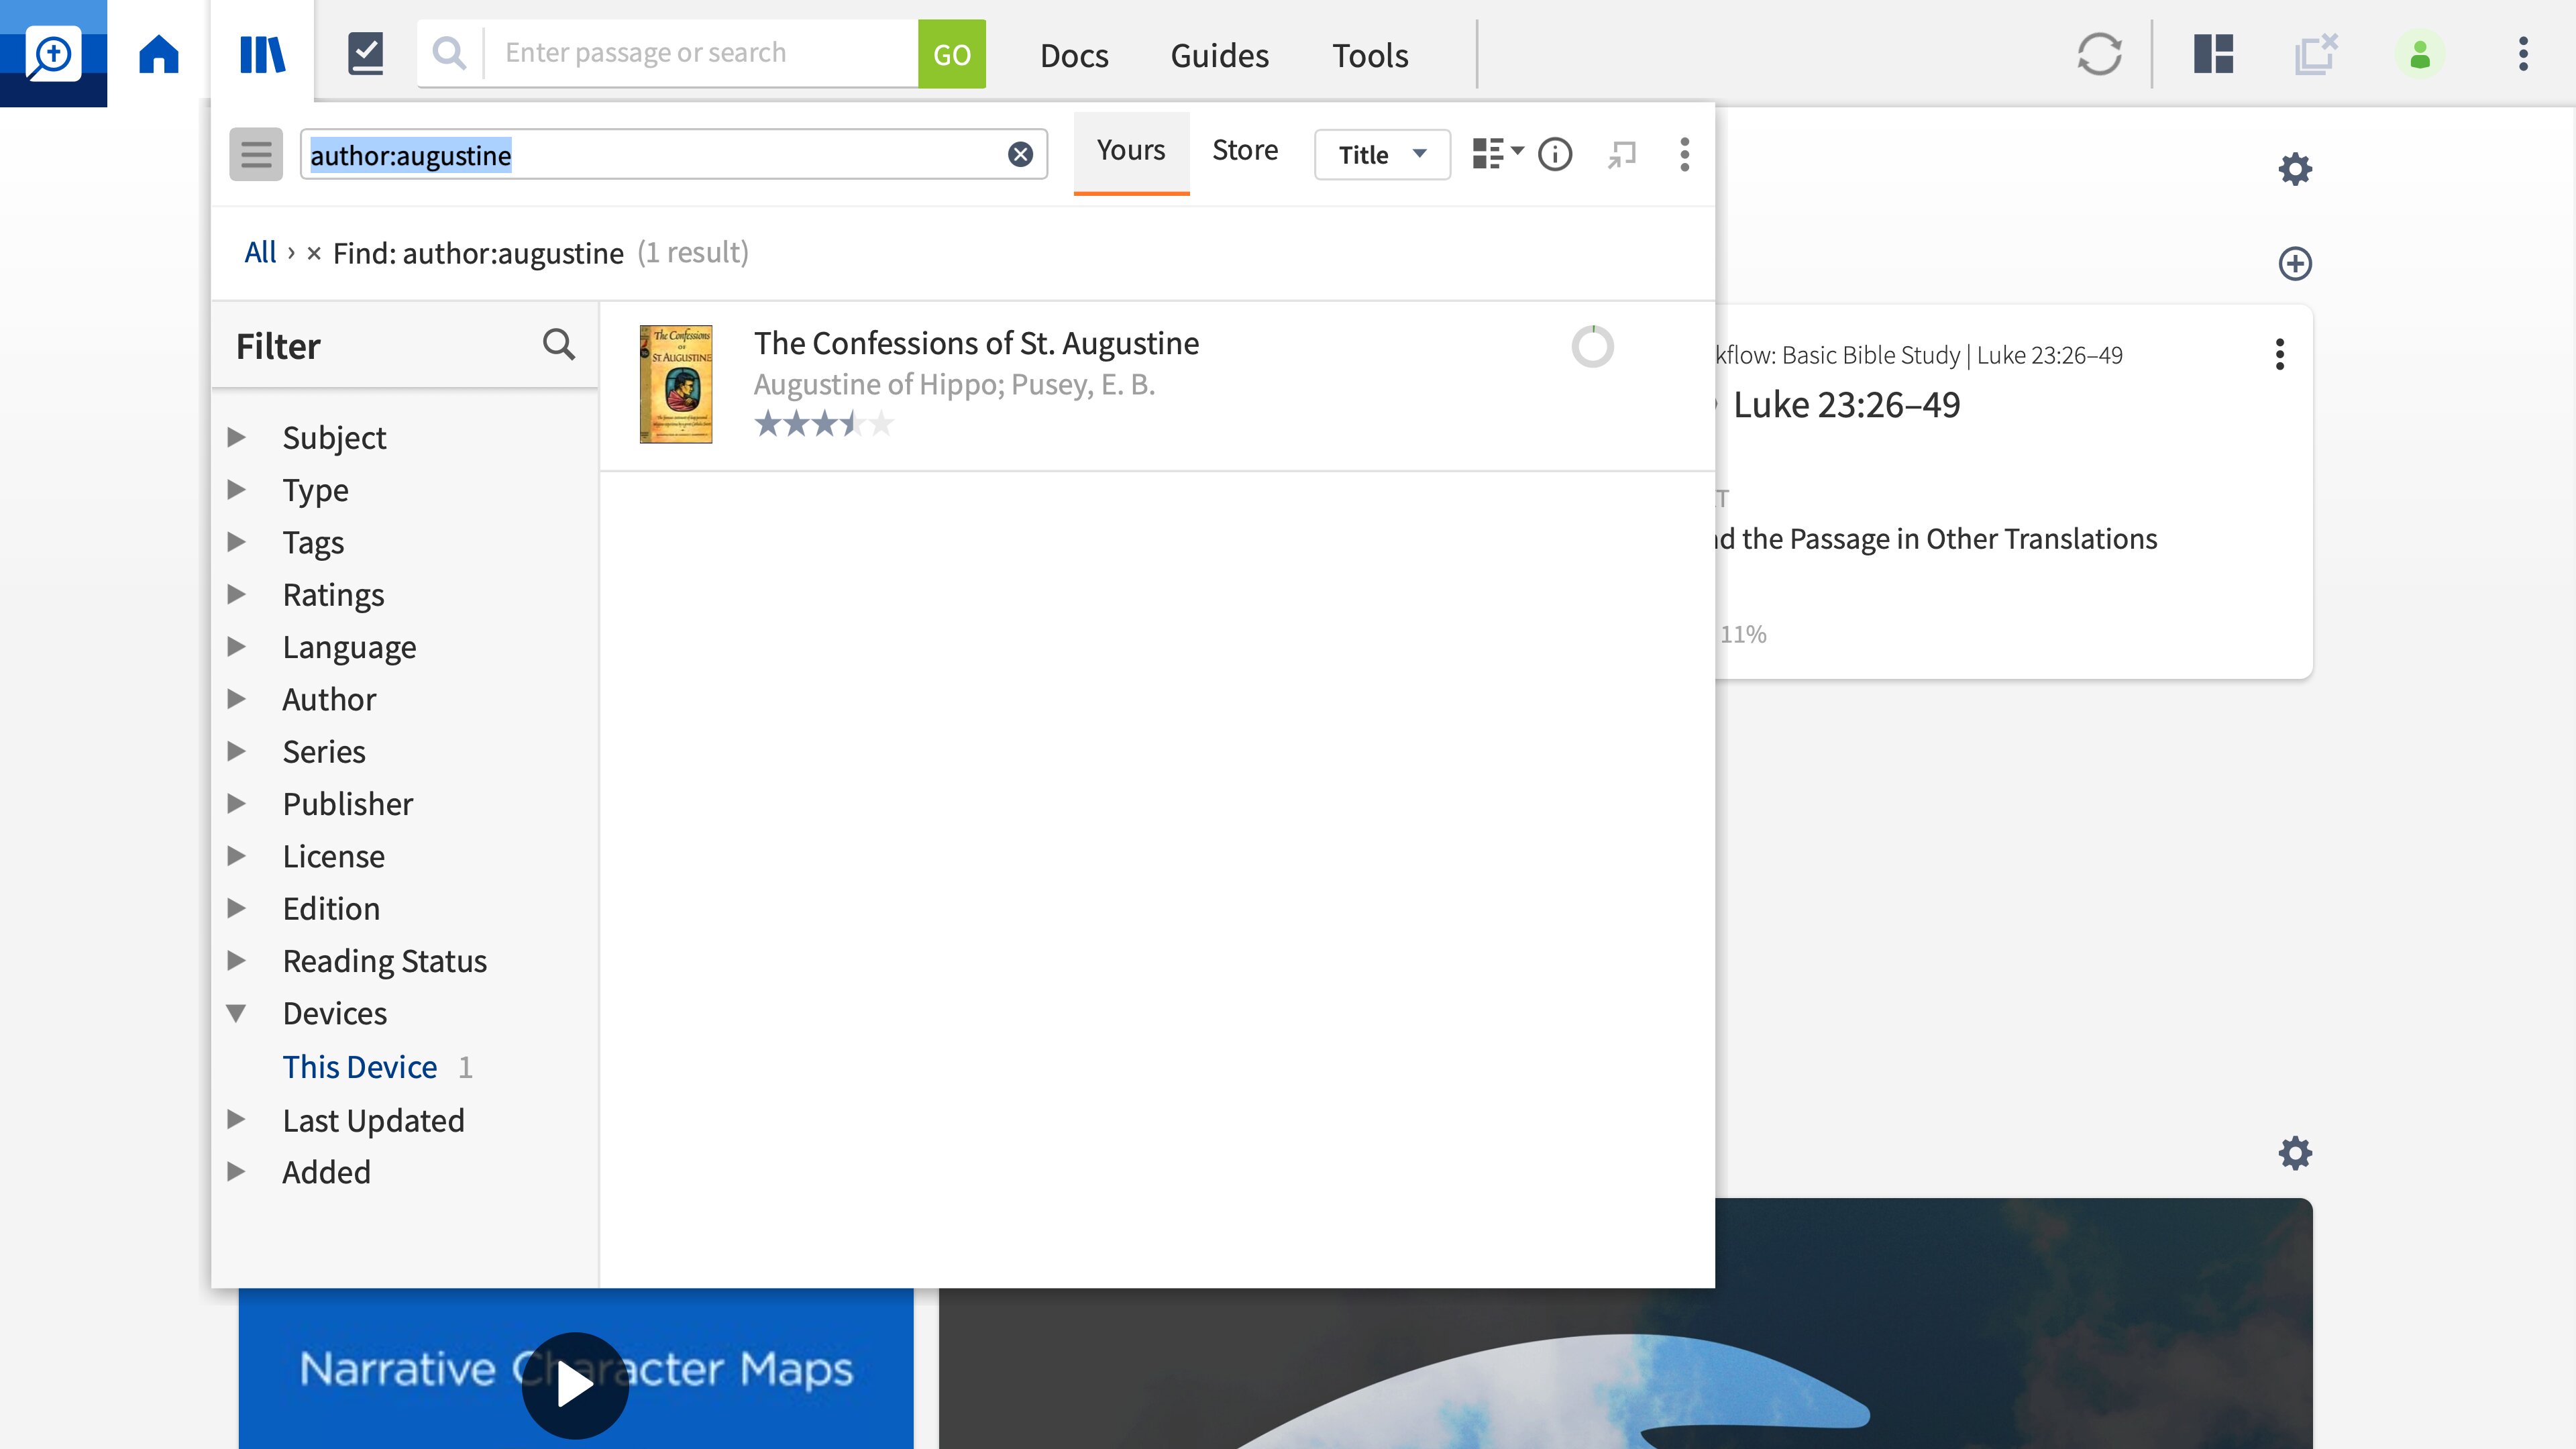The height and width of the screenshot is (1449, 2576).
Task: Open the Tools menu
Action: [x=1369, y=55]
